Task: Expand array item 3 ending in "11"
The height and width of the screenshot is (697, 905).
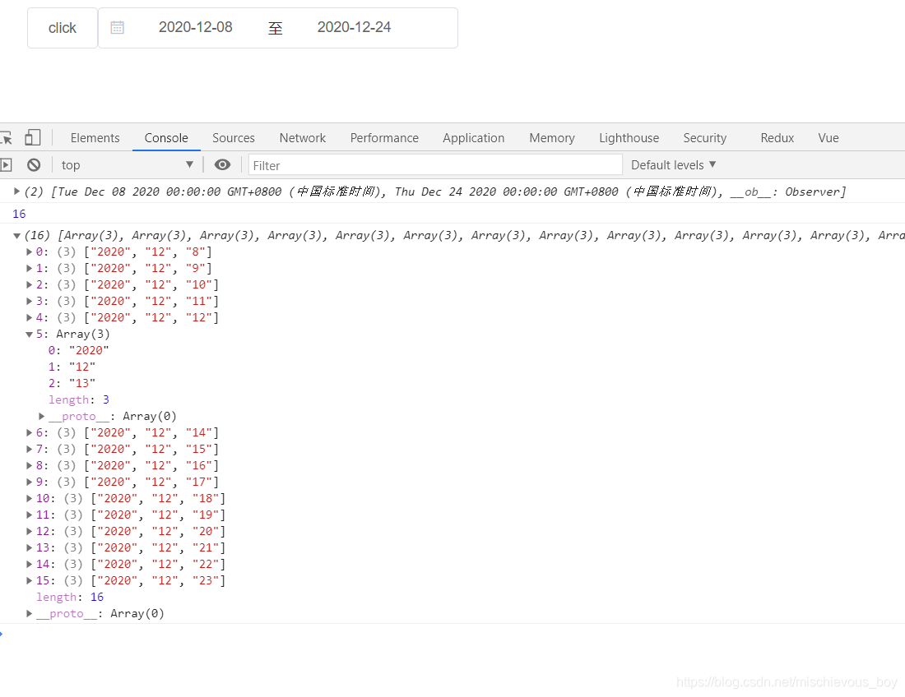Action: [29, 301]
